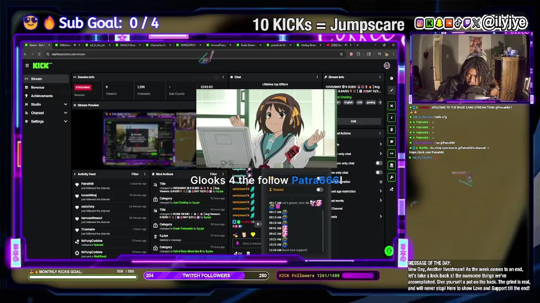Toggle the Mod Actions panel icon in the right sidebar
This screenshot has height=303, width=540.
(x=391, y=130)
